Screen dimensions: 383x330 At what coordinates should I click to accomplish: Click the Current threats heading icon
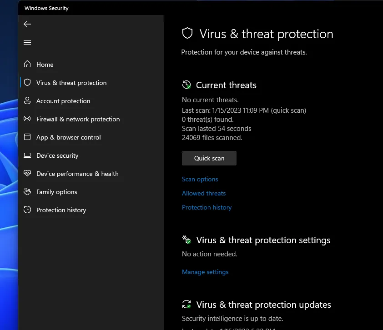(186, 85)
